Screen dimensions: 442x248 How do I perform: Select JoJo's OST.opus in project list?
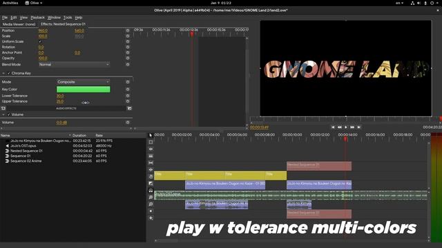[23, 145]
